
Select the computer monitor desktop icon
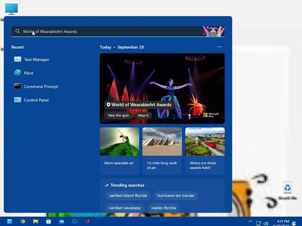12,9
